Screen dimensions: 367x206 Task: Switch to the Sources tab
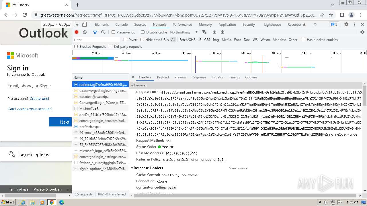(140, 25)
